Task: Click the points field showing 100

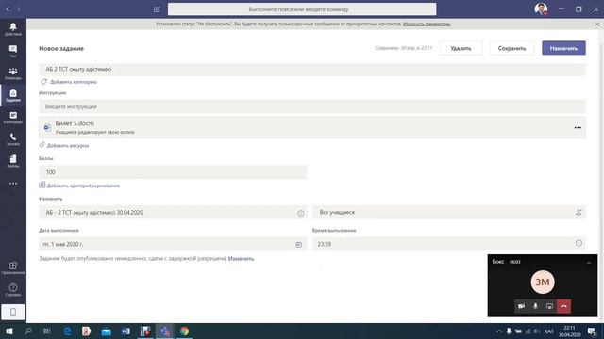Action: pos(173,171)
